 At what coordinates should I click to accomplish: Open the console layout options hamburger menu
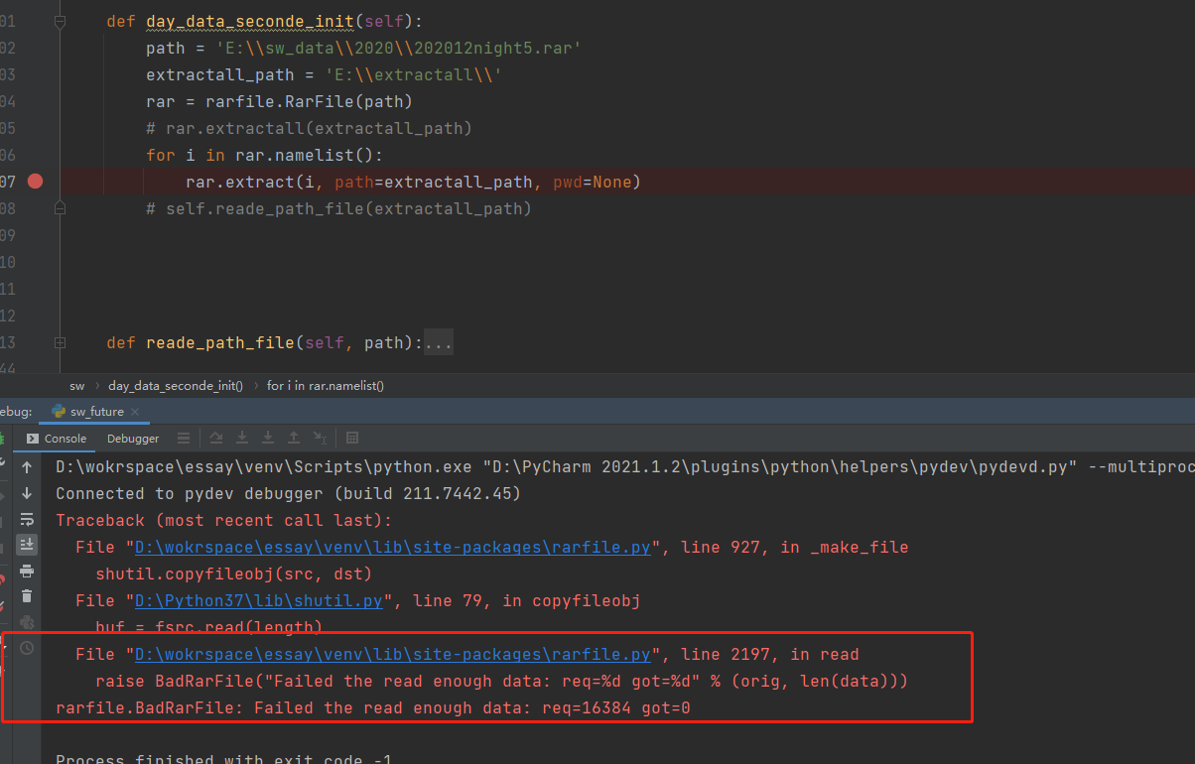(184, 438)
